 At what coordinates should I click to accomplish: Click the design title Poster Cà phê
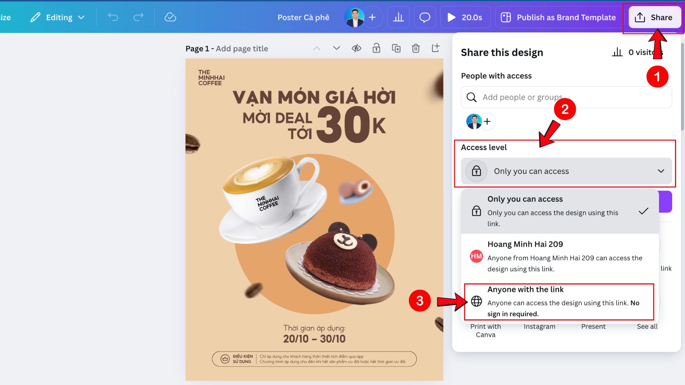tap(303, 17)
